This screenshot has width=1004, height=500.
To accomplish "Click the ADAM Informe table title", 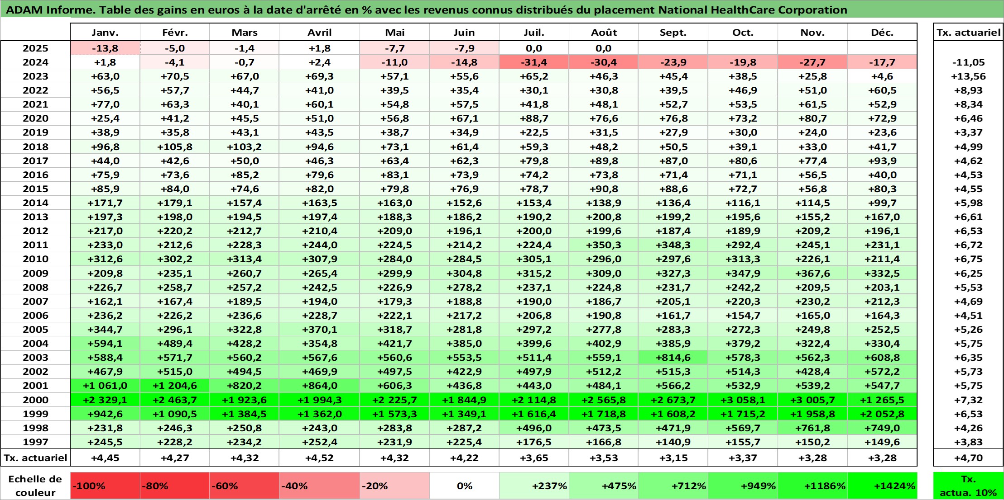I will (427, 10).
